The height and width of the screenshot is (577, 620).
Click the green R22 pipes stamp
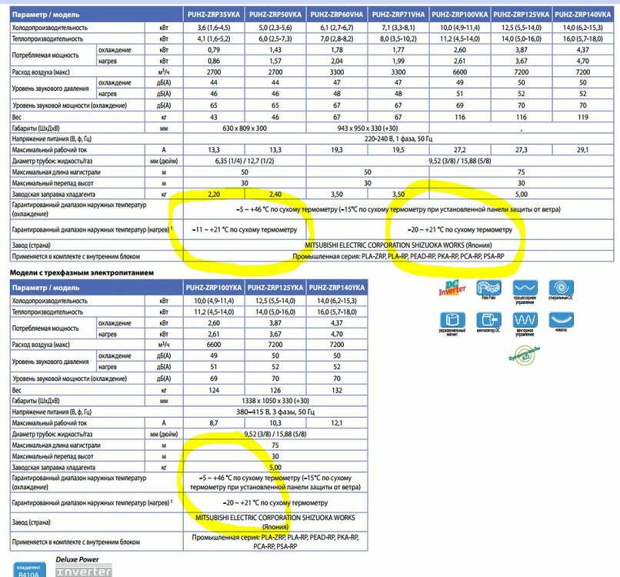525,355
